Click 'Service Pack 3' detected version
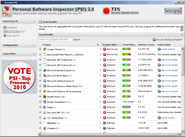Screen dimensions: 185x137 click(x=145, y=91)
